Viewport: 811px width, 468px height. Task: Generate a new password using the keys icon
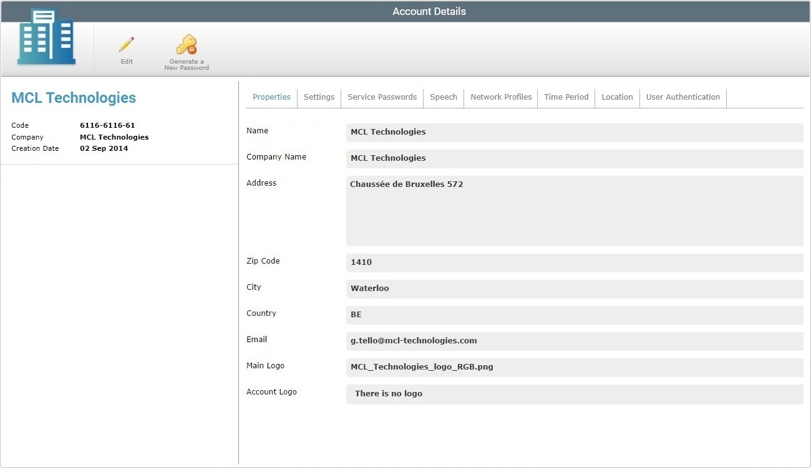pyautogui.click(x=186, y=49)
